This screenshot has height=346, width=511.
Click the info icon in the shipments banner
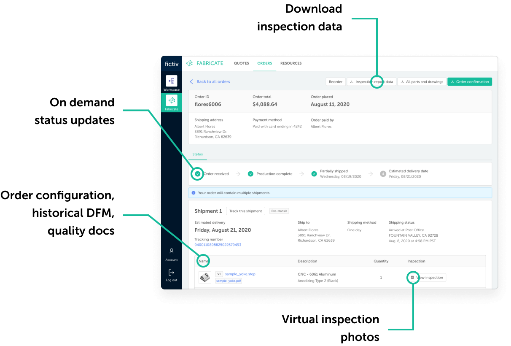[193, 192]
